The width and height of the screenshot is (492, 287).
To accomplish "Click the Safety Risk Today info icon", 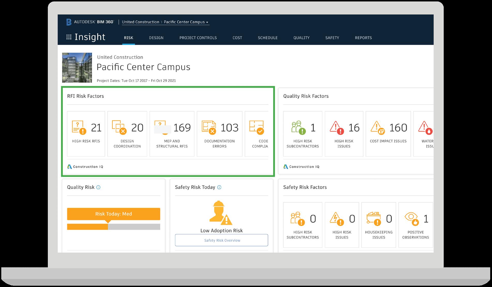I will pyautogui.click(x=219, y=187).
